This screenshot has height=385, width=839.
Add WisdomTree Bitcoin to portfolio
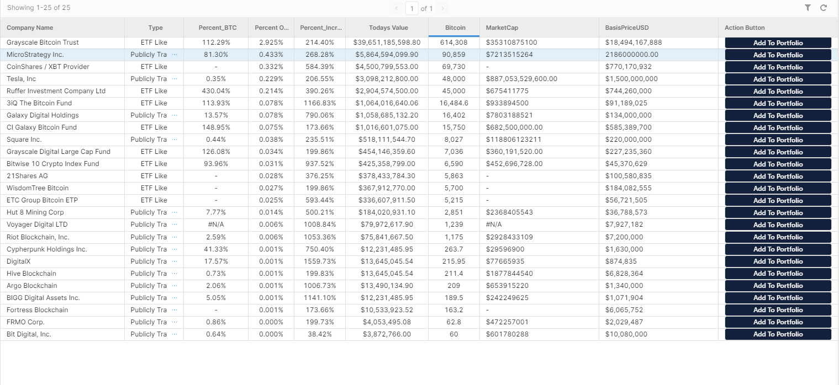(x=778, y=189)
